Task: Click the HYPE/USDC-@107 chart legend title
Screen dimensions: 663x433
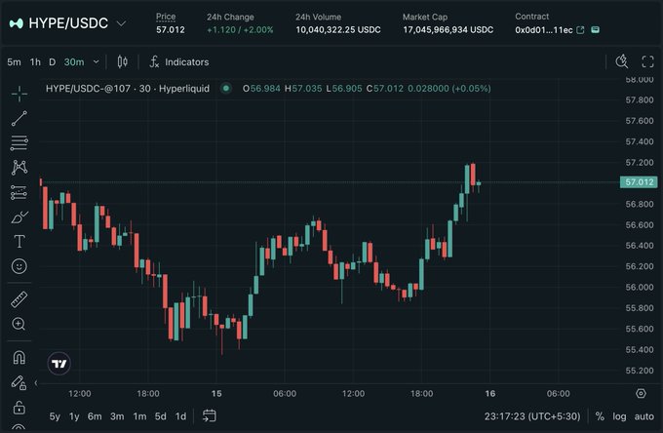Action: click(x=128, y=89)
